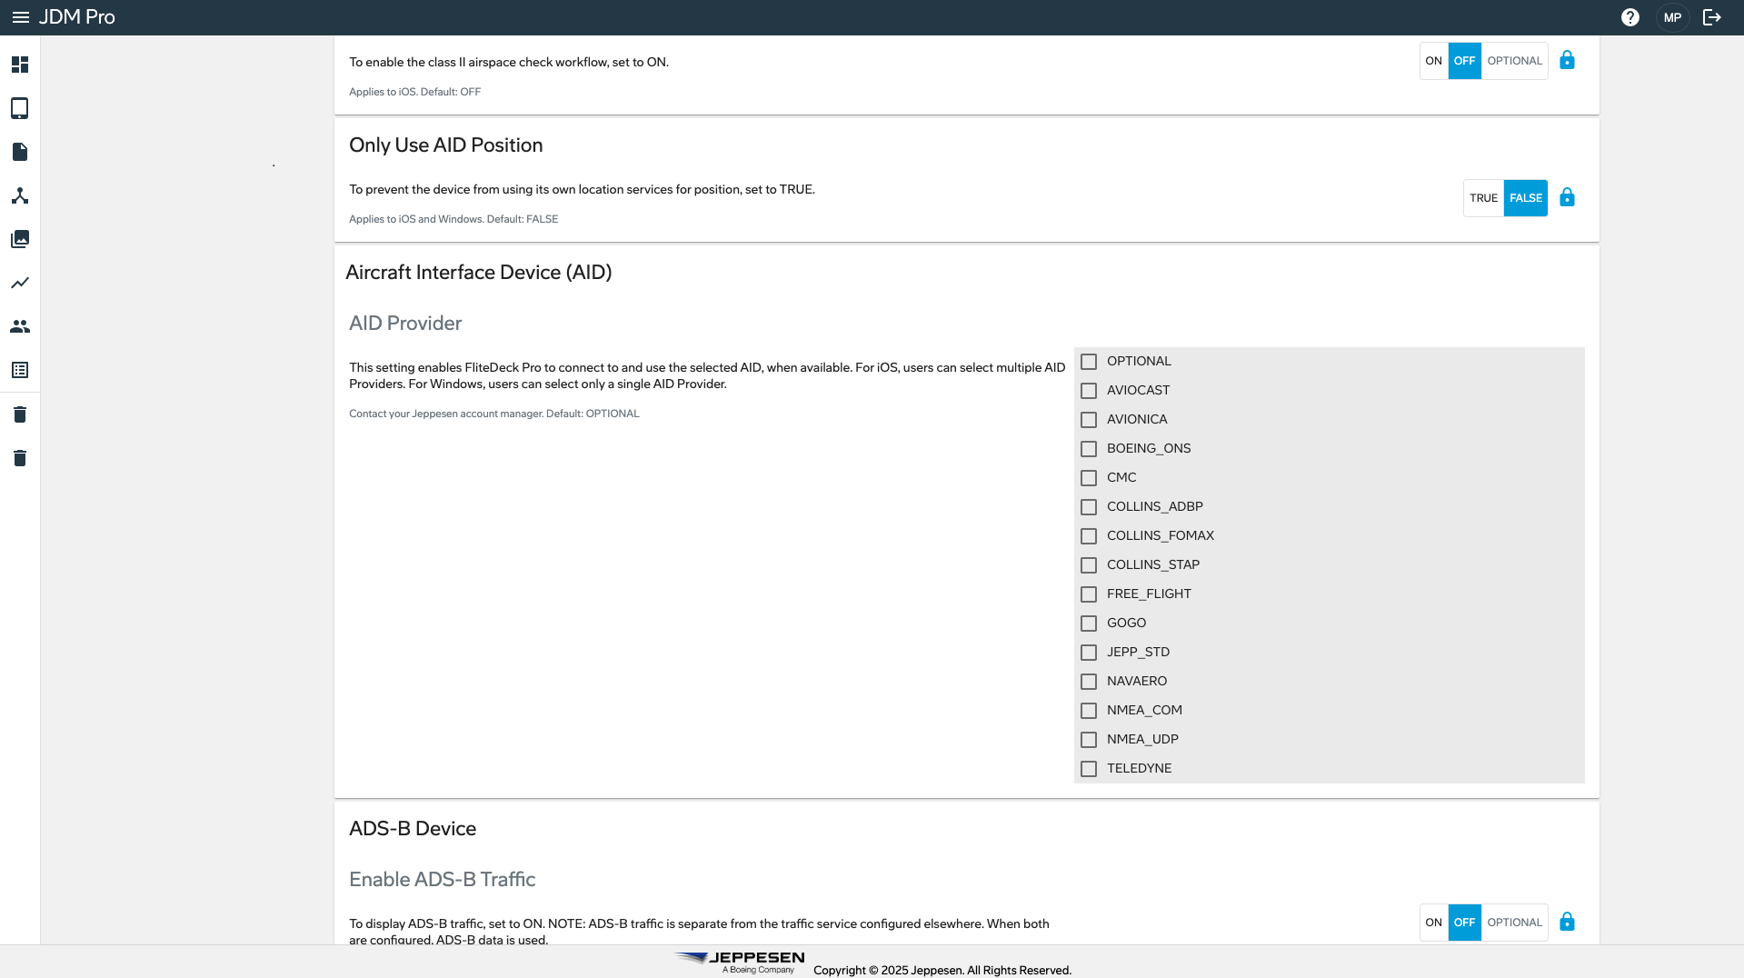Set class II airspace check to OFF
The width and height of the screenshot is (1744, 978).
pyautogui.click(x=1464, y=61)
